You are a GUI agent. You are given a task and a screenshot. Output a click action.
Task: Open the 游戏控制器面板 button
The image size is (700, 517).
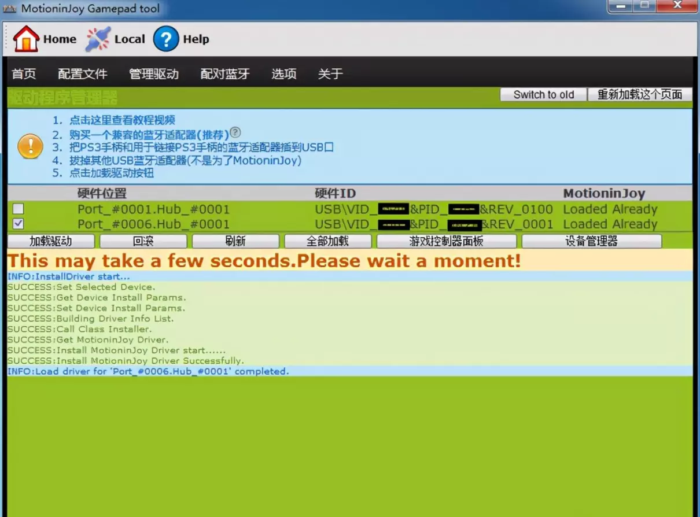click(x=447, y=241)
